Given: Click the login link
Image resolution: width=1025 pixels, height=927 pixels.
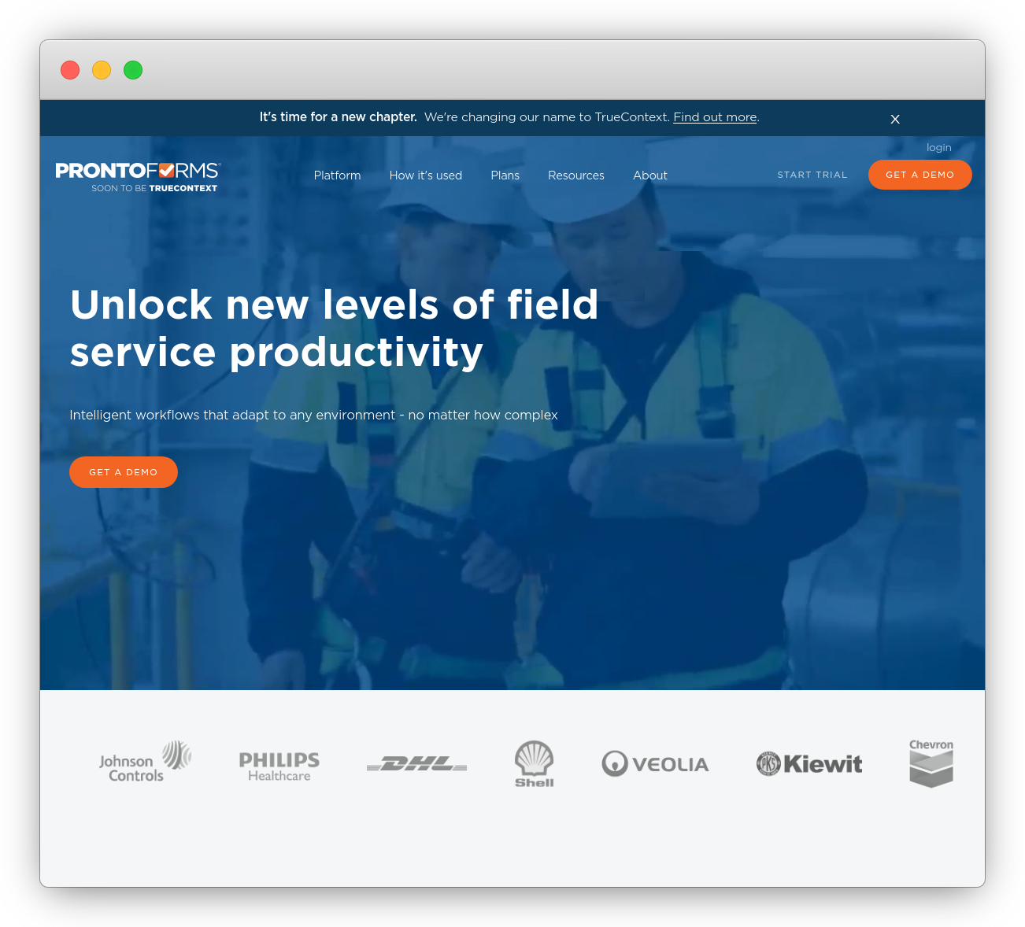Looking at the screenshot, I should 938,147.
